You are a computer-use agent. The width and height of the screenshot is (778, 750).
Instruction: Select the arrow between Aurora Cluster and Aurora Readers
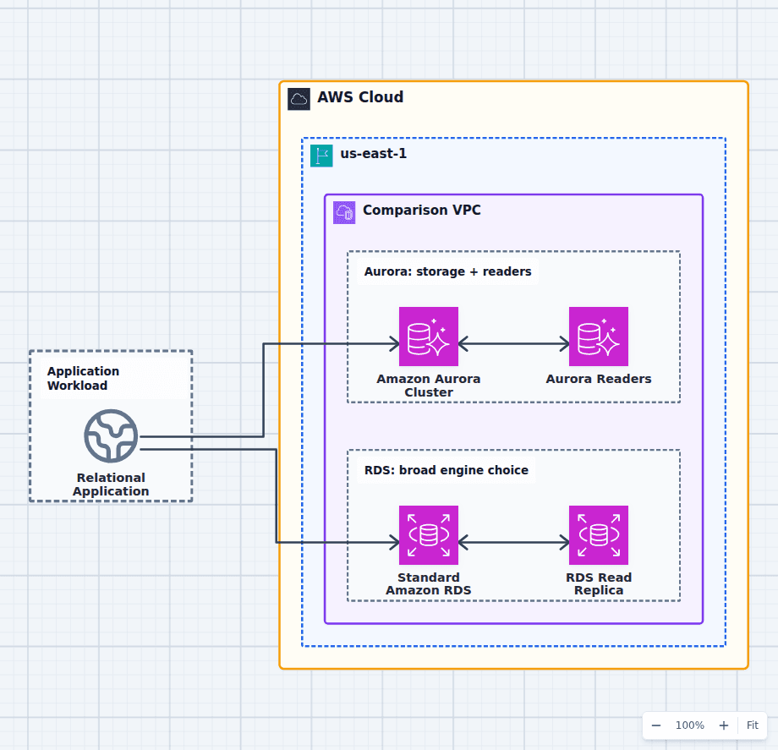click(513, 344)
